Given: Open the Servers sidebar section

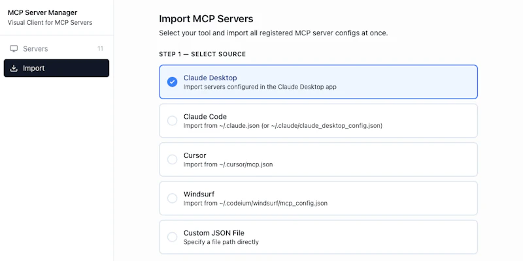Looking at the screenshot, I should (56, 49).
